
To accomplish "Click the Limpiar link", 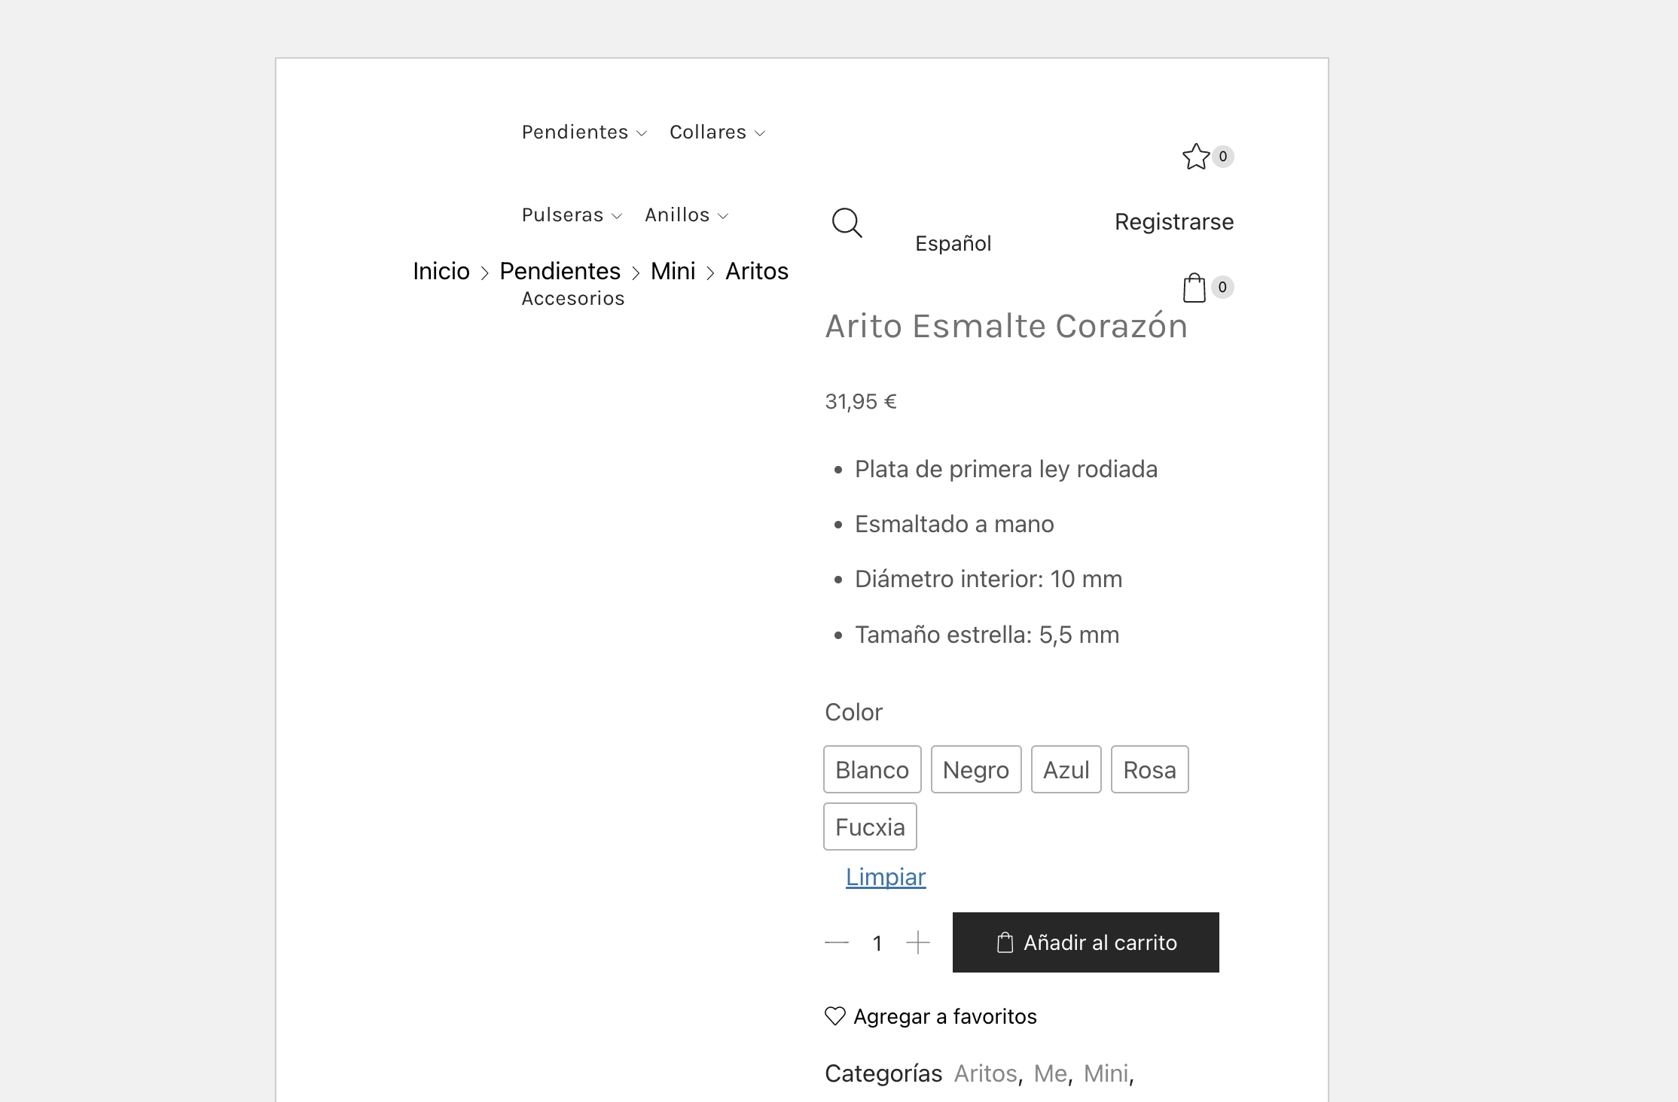I will [886, 877].
